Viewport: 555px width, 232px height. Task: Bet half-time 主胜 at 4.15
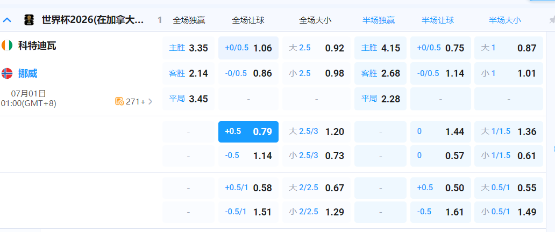coord(381,48)
